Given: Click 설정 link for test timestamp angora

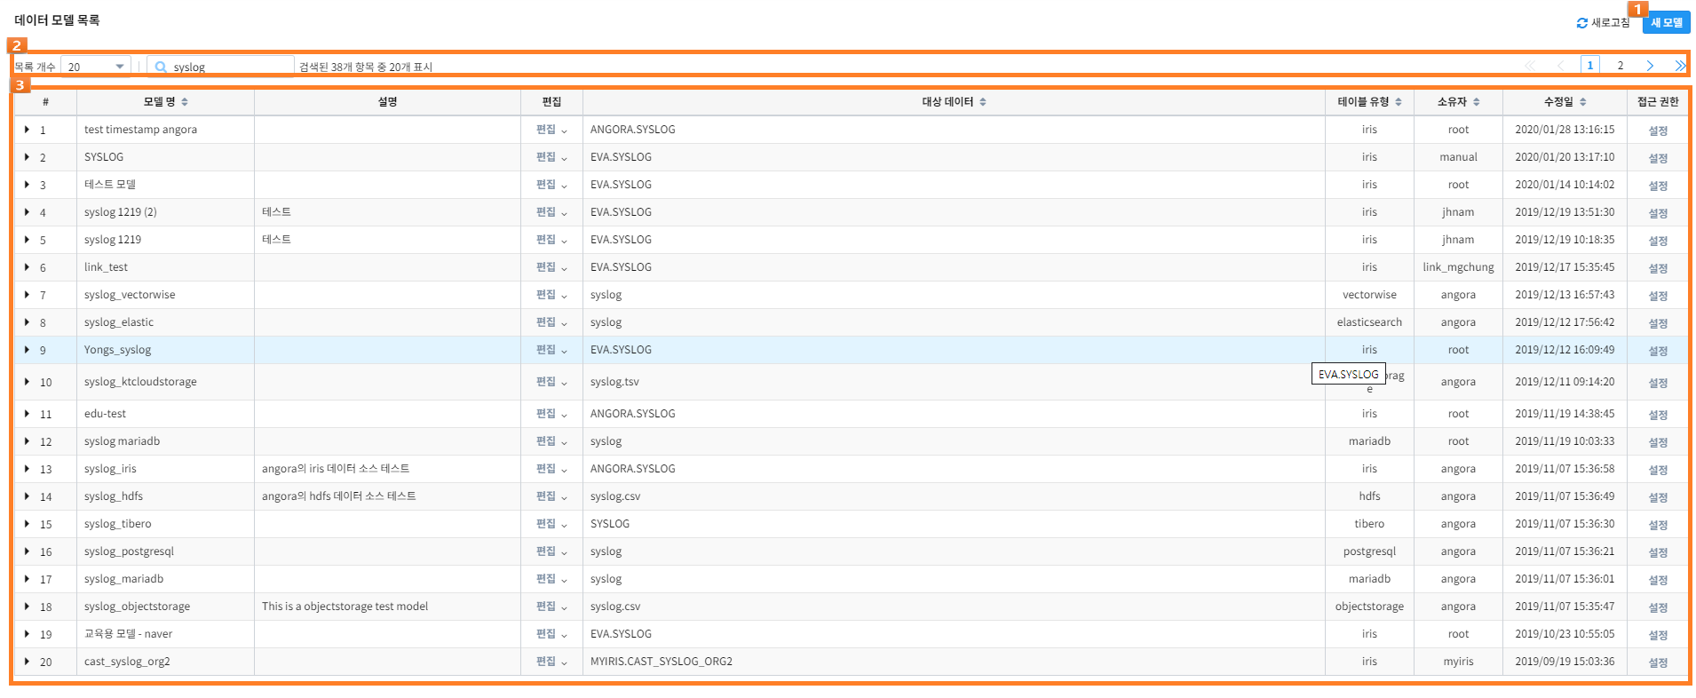Looking at the screenshot, I should tap(1658, 131).
